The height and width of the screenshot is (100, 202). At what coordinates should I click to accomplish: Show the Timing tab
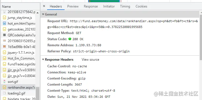coord(125,6)
